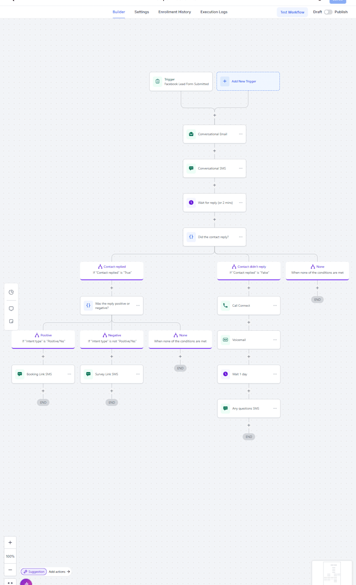This screenshot has width=356, height=585.
Task: Select the Facebook Lead Form Submitted trigger
Action: click(181, 81)
